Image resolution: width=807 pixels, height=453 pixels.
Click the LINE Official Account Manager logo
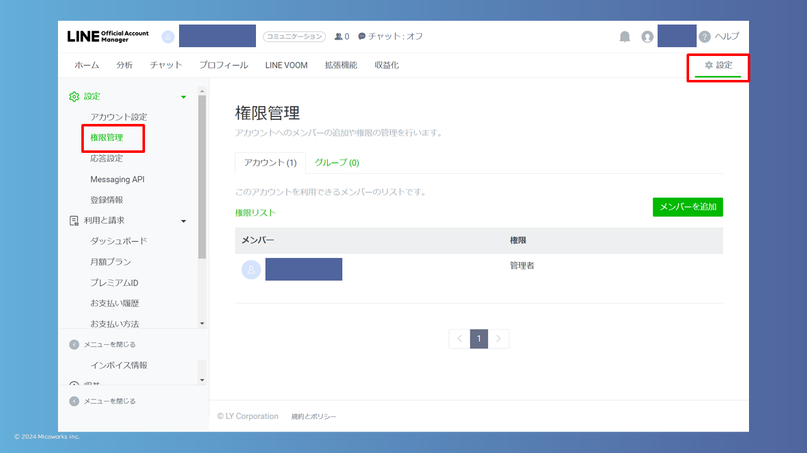108,36
